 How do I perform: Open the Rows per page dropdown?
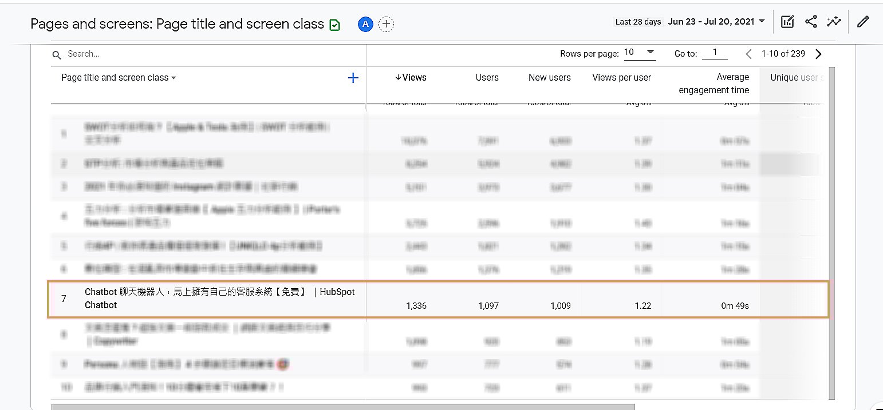[639, 53]
